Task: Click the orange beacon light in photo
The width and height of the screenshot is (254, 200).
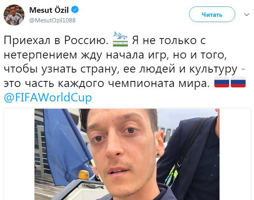Action: tap(84, 175)
